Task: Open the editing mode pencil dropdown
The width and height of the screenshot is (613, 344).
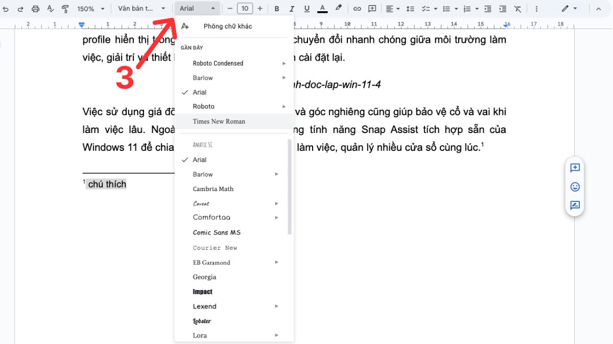Action: tap(569, 9)
